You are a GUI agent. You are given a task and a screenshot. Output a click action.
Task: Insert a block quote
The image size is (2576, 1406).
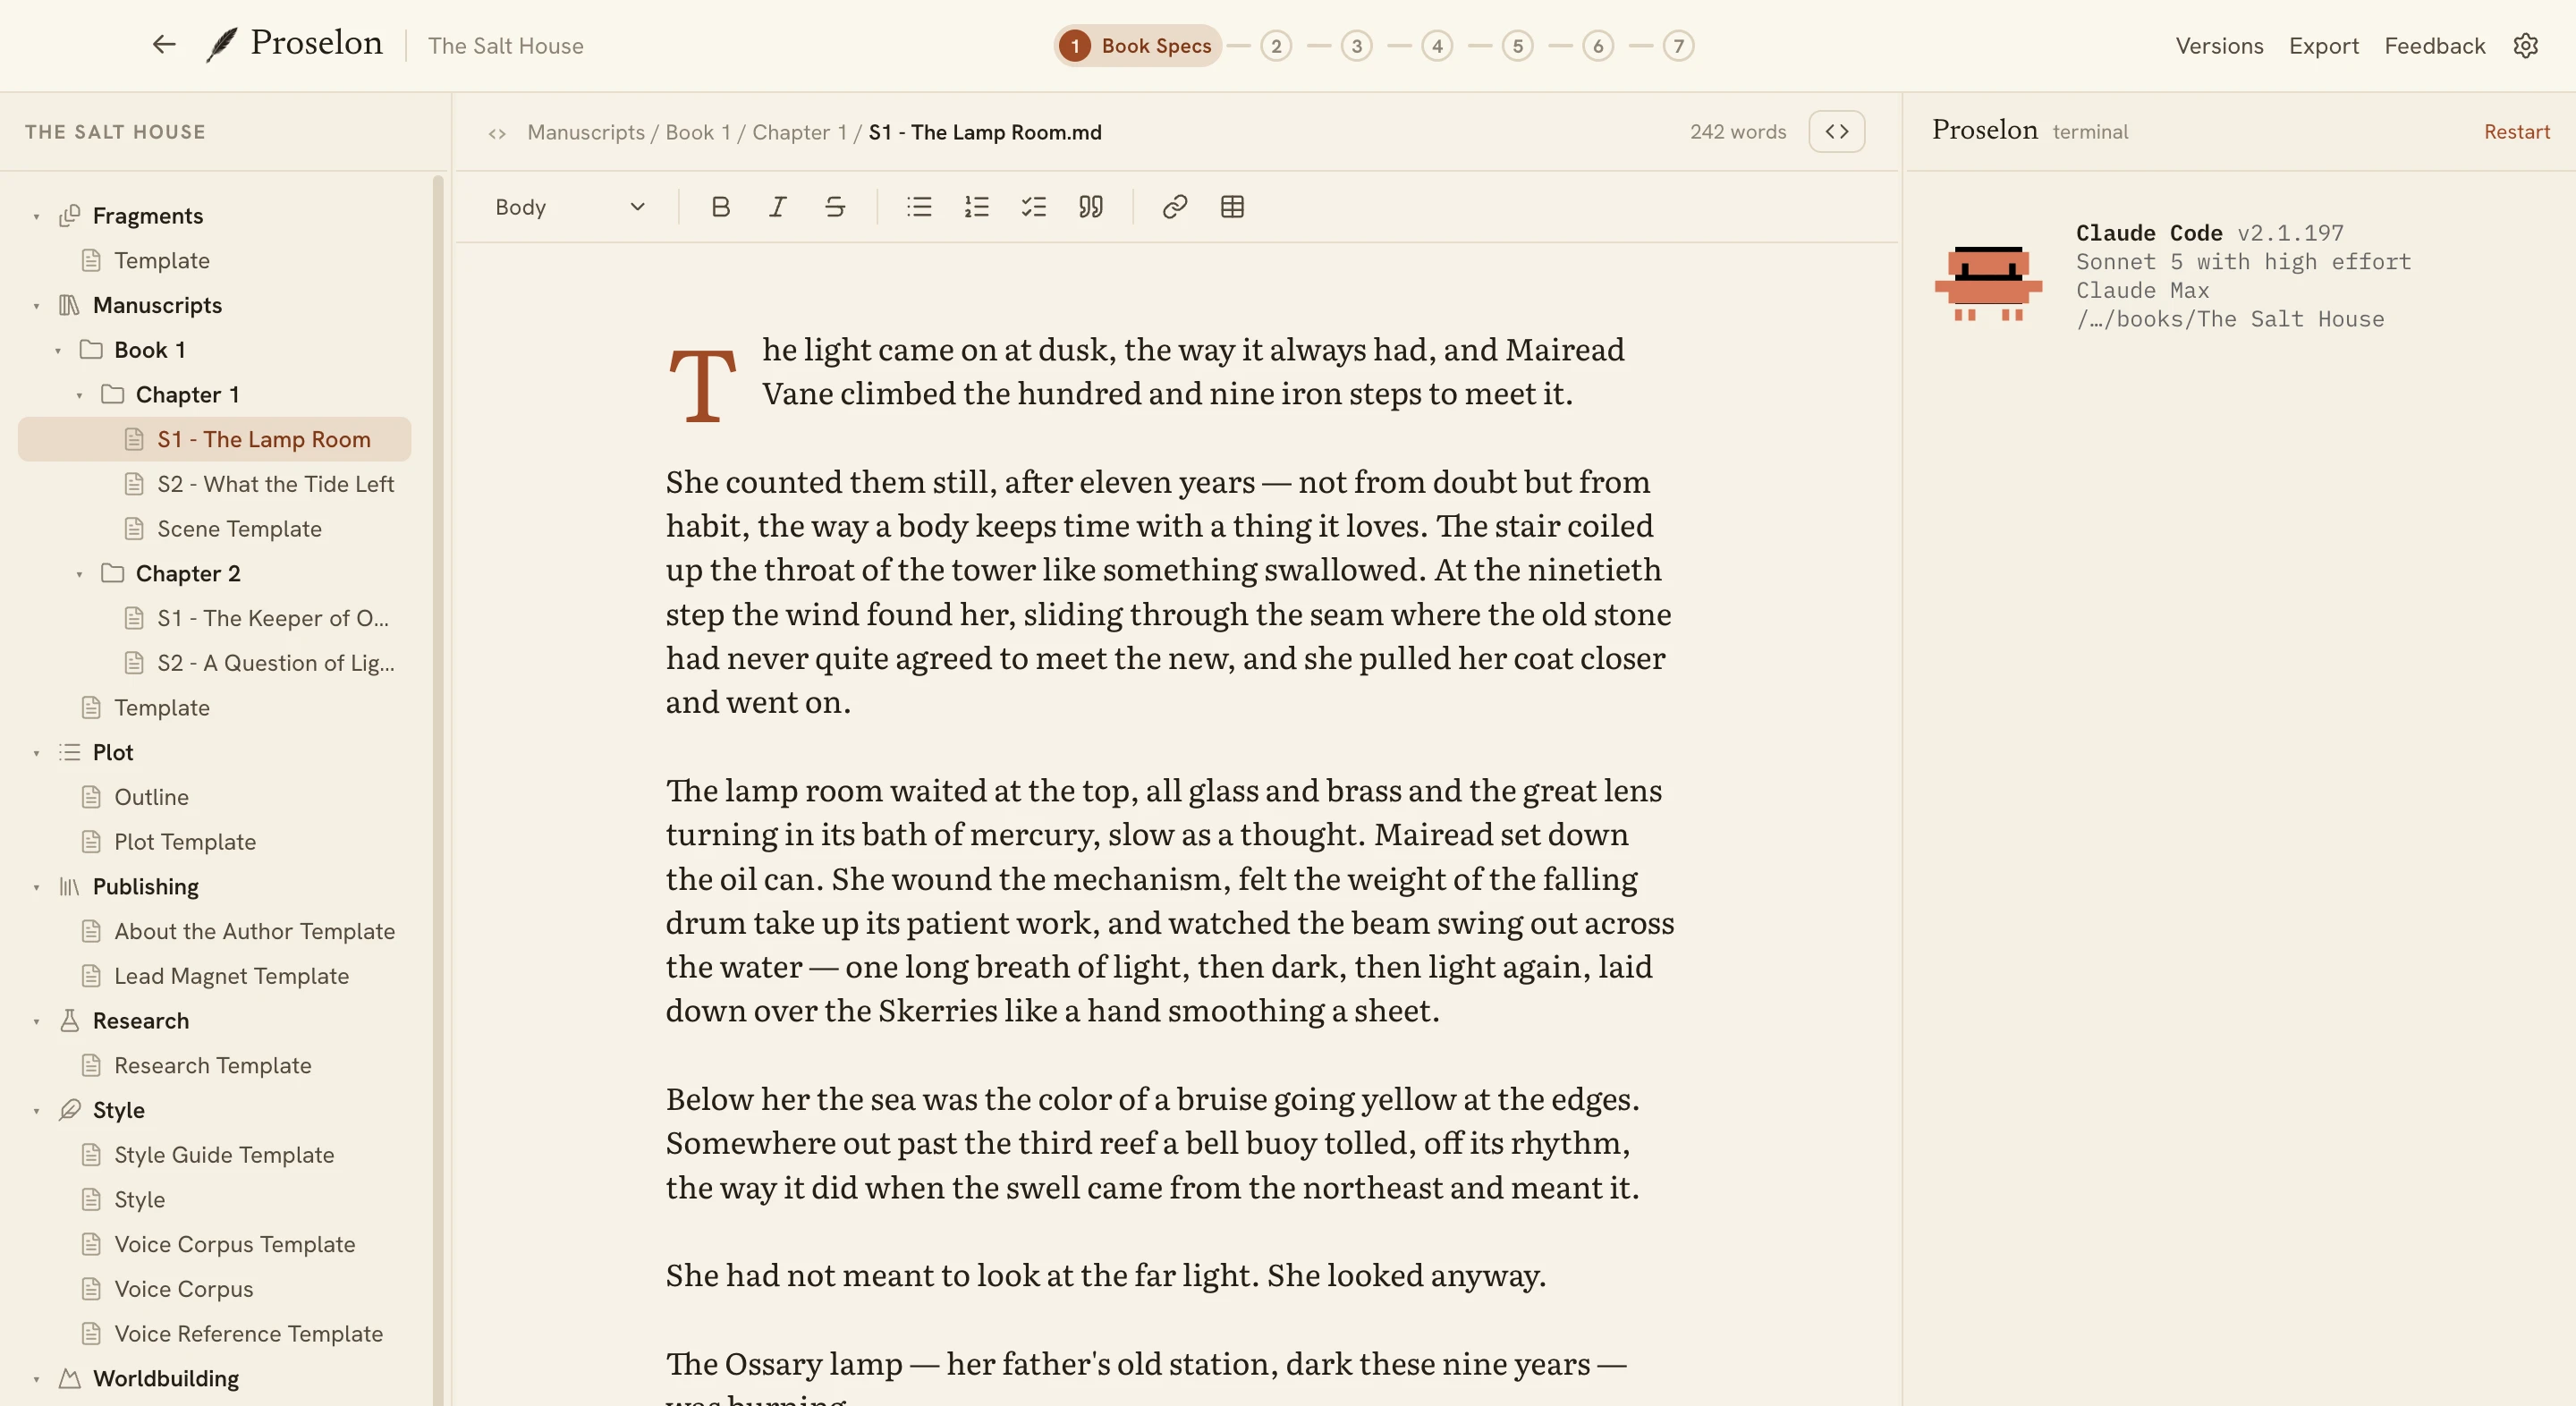[1091, 207]
